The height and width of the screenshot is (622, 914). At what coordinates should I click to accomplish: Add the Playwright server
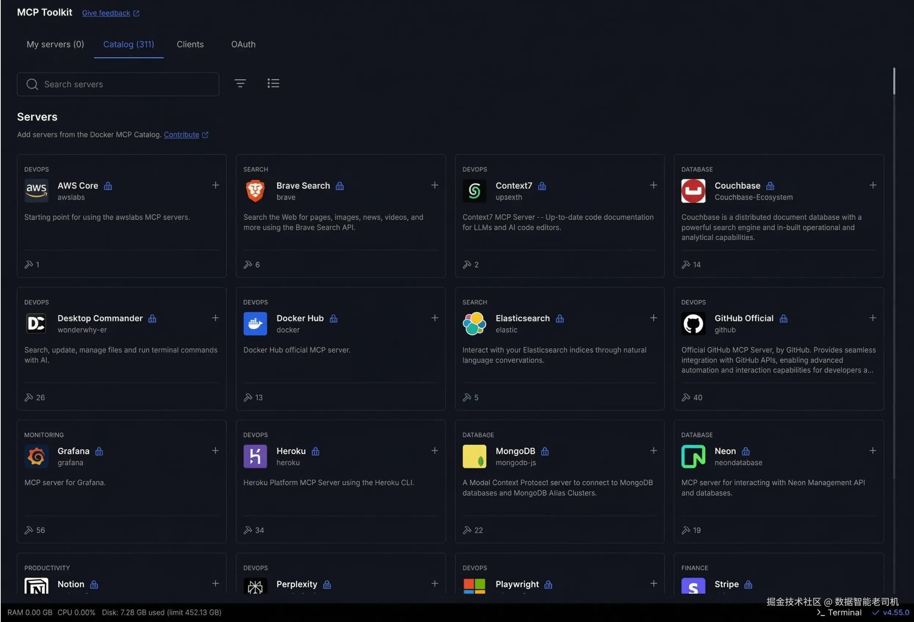(654, 583)
